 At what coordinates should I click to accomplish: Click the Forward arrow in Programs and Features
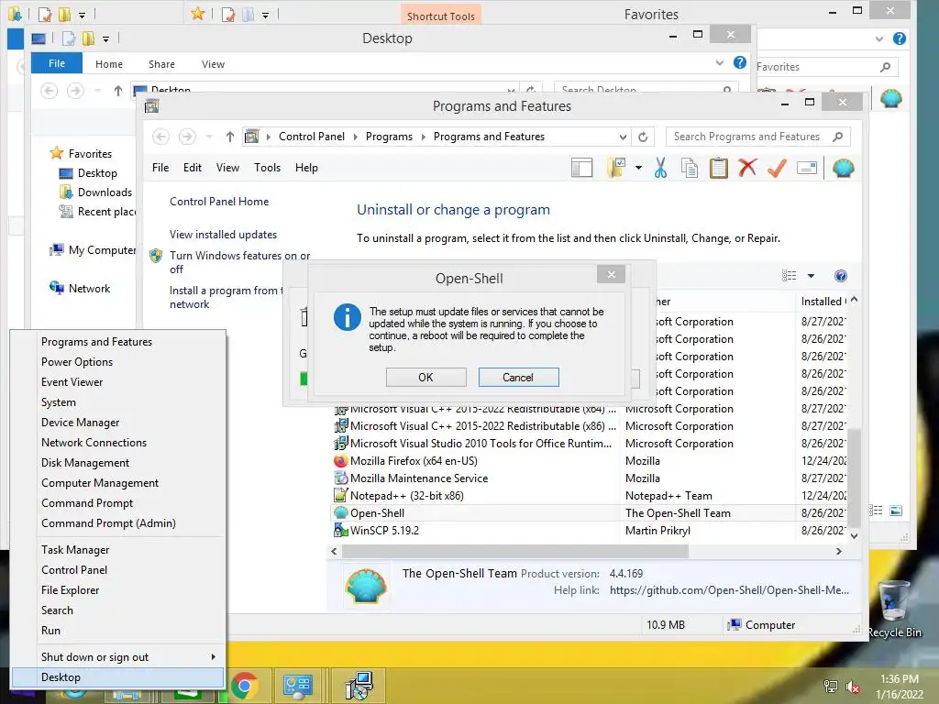click(x=187, y=137)
